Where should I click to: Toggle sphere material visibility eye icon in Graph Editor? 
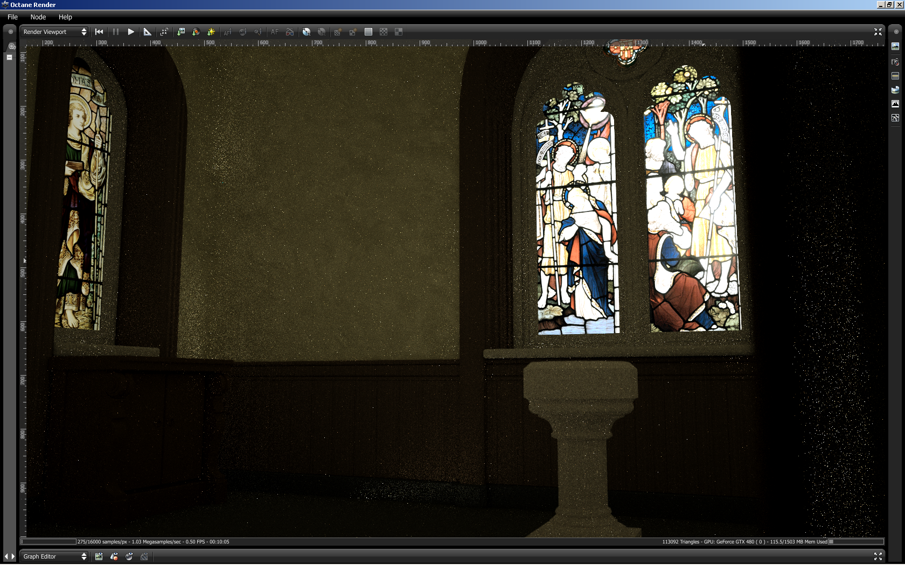tap(129, 556)
